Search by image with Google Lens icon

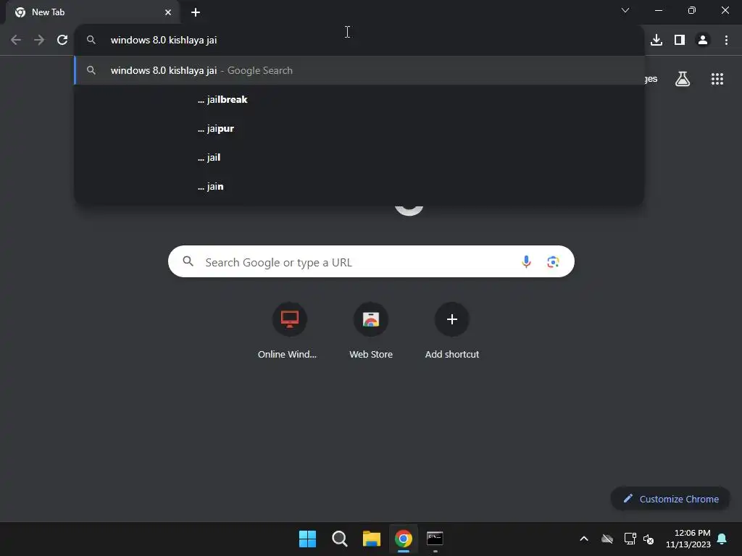click(553, 261)
